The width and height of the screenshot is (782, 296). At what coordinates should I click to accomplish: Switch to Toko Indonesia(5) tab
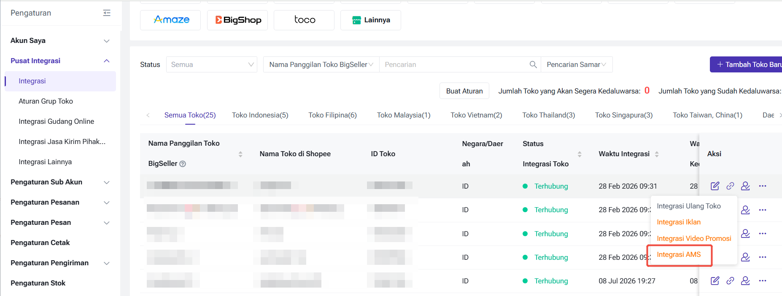click(260, 115)
